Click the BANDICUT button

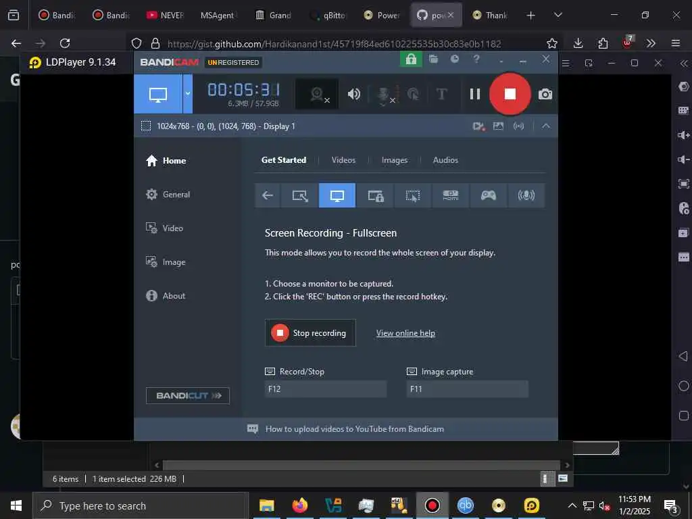click(188, 395)
